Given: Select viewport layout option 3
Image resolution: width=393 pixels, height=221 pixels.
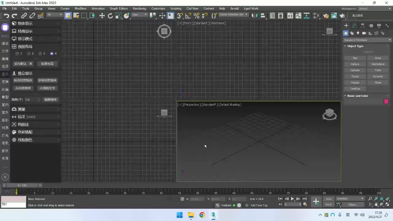Looking at the screenshot, I should pos(40,53).
